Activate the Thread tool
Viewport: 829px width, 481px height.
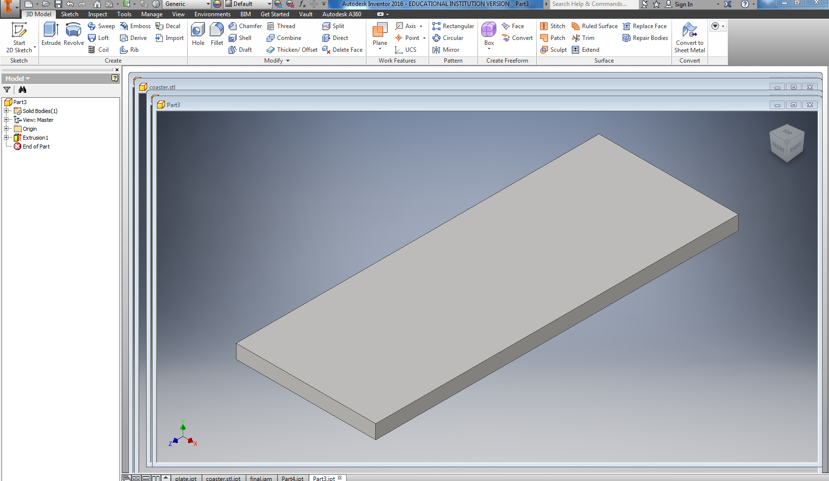(x=281, y=26)
